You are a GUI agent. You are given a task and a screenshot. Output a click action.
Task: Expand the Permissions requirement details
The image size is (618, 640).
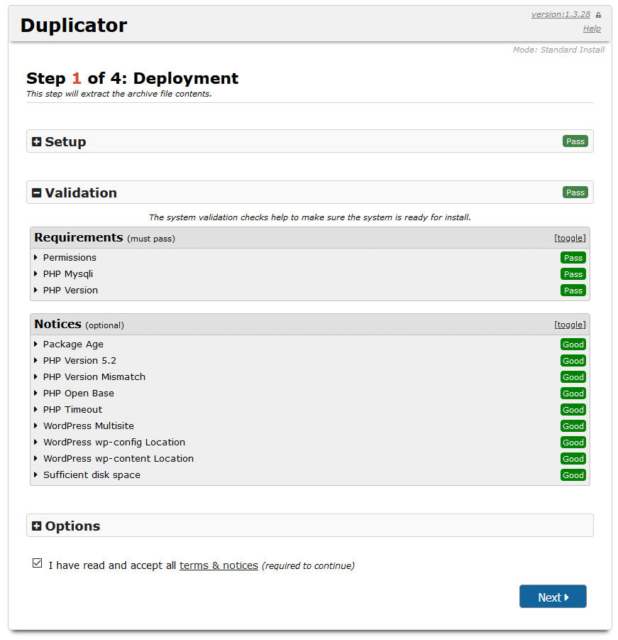click(69, 258)
